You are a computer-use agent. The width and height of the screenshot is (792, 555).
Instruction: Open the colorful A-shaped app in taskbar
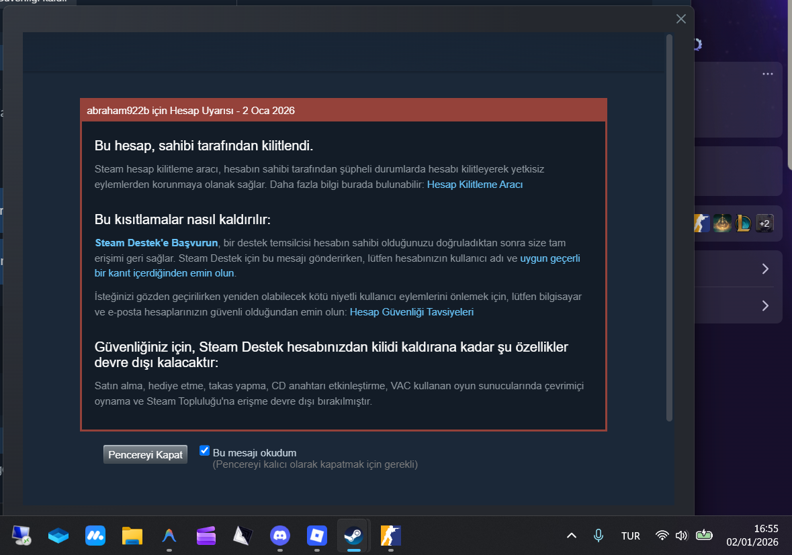[x=169, y=536]
